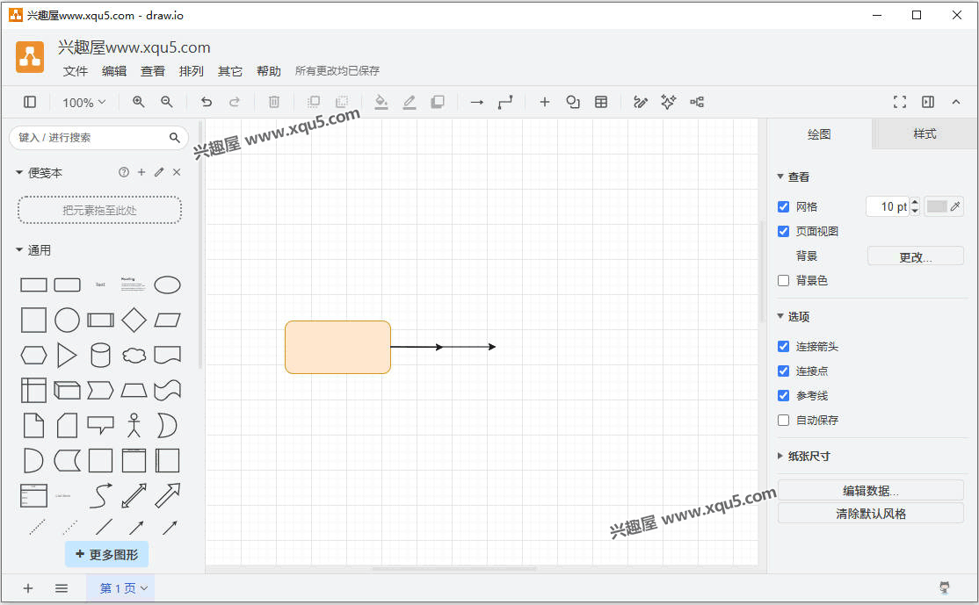Screen dimensions: 979x605
Task: Open the connection arrow style tool
Action: 477,102
